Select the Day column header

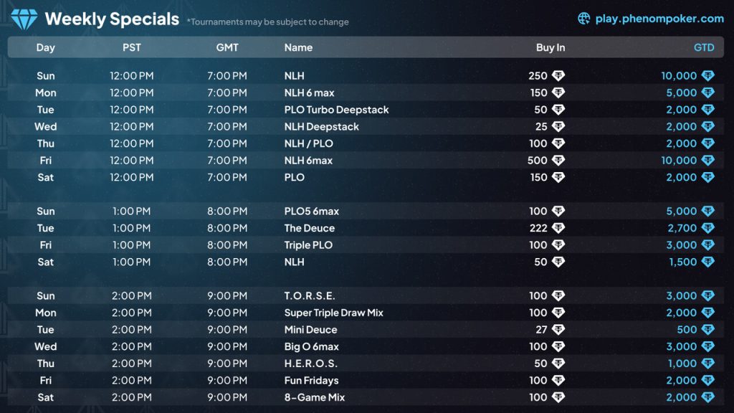[46, 47]
